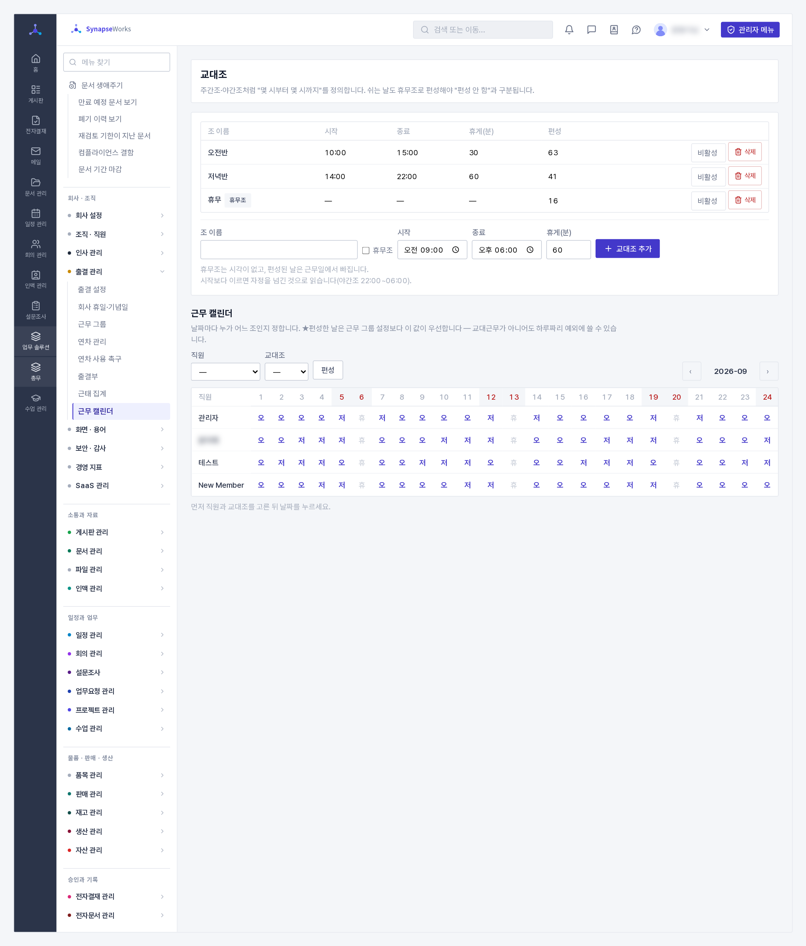The height and width of the screenshot is (946, 806).
Task: Delete the 휴무 shift row
Action: (744, 200)
